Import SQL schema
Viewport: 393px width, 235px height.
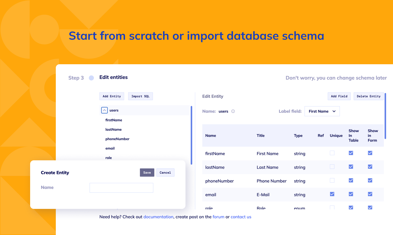[140, 96]
